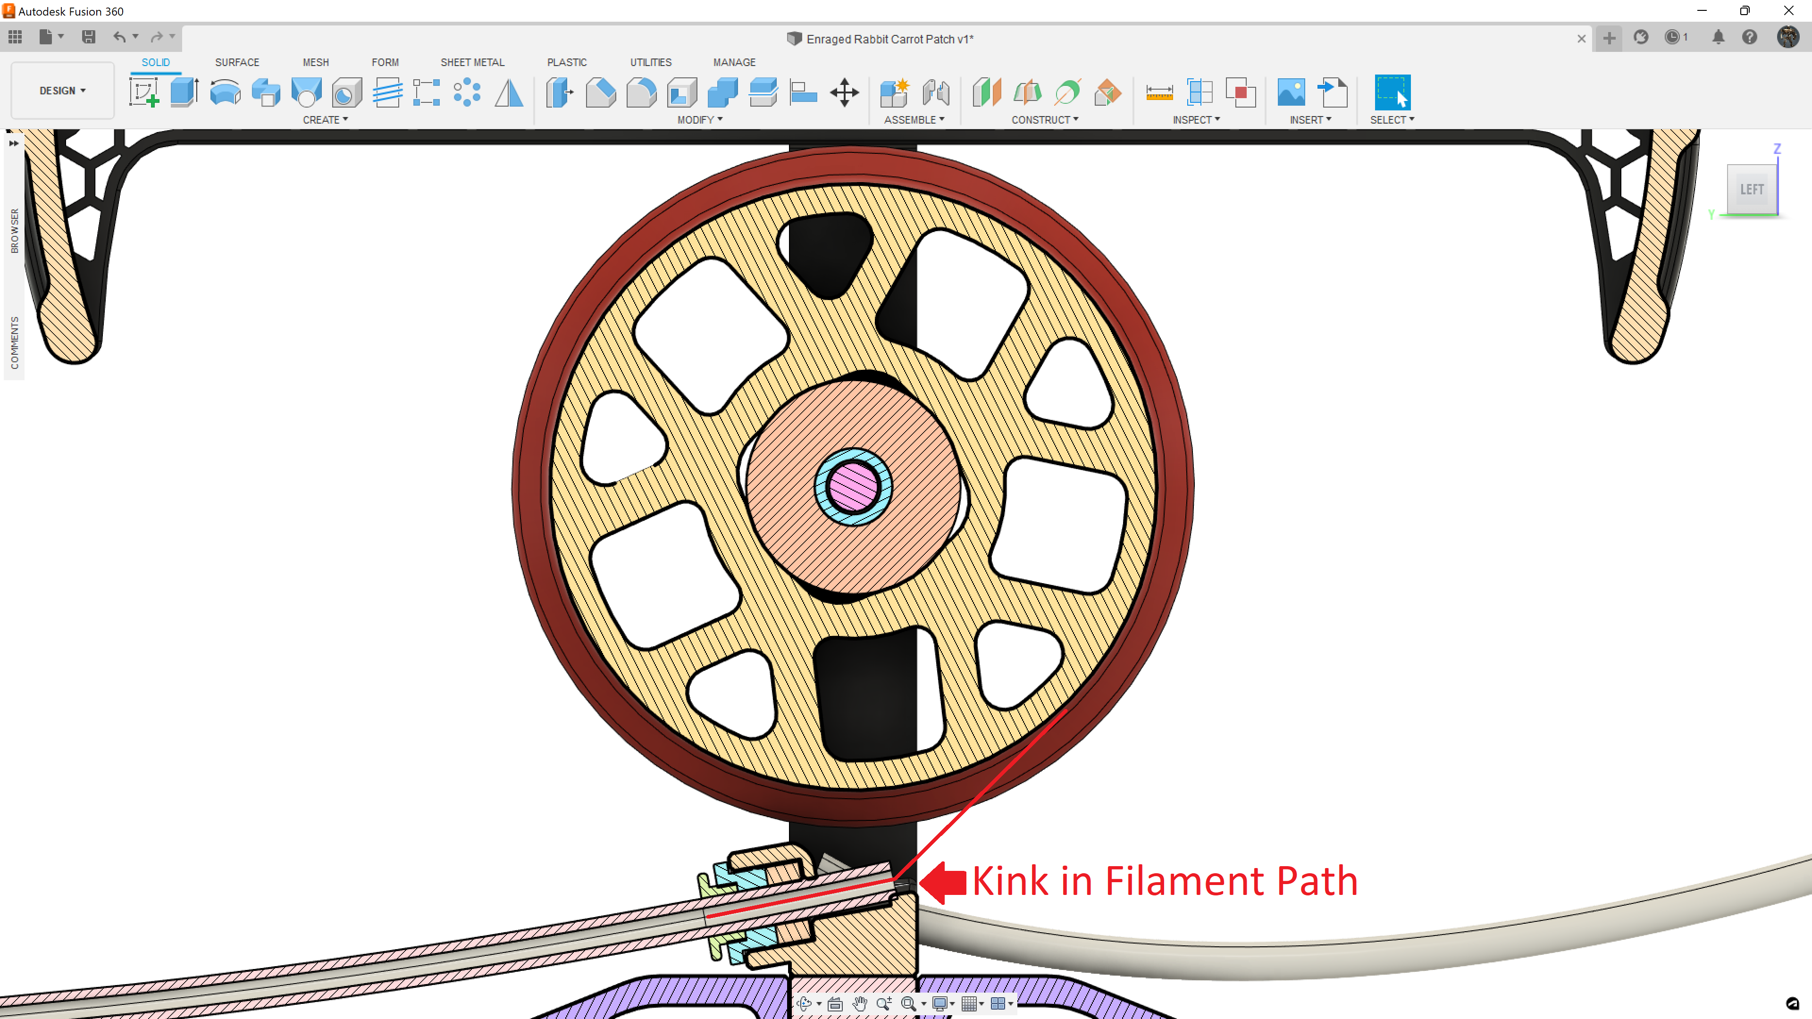Activate the Select tool icon

[1392, 92]
